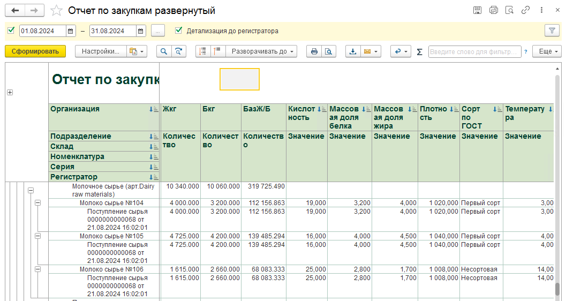The image size is (566, 301).
Task: Click the end date field 31.08.2024
Action: [112, 31]
